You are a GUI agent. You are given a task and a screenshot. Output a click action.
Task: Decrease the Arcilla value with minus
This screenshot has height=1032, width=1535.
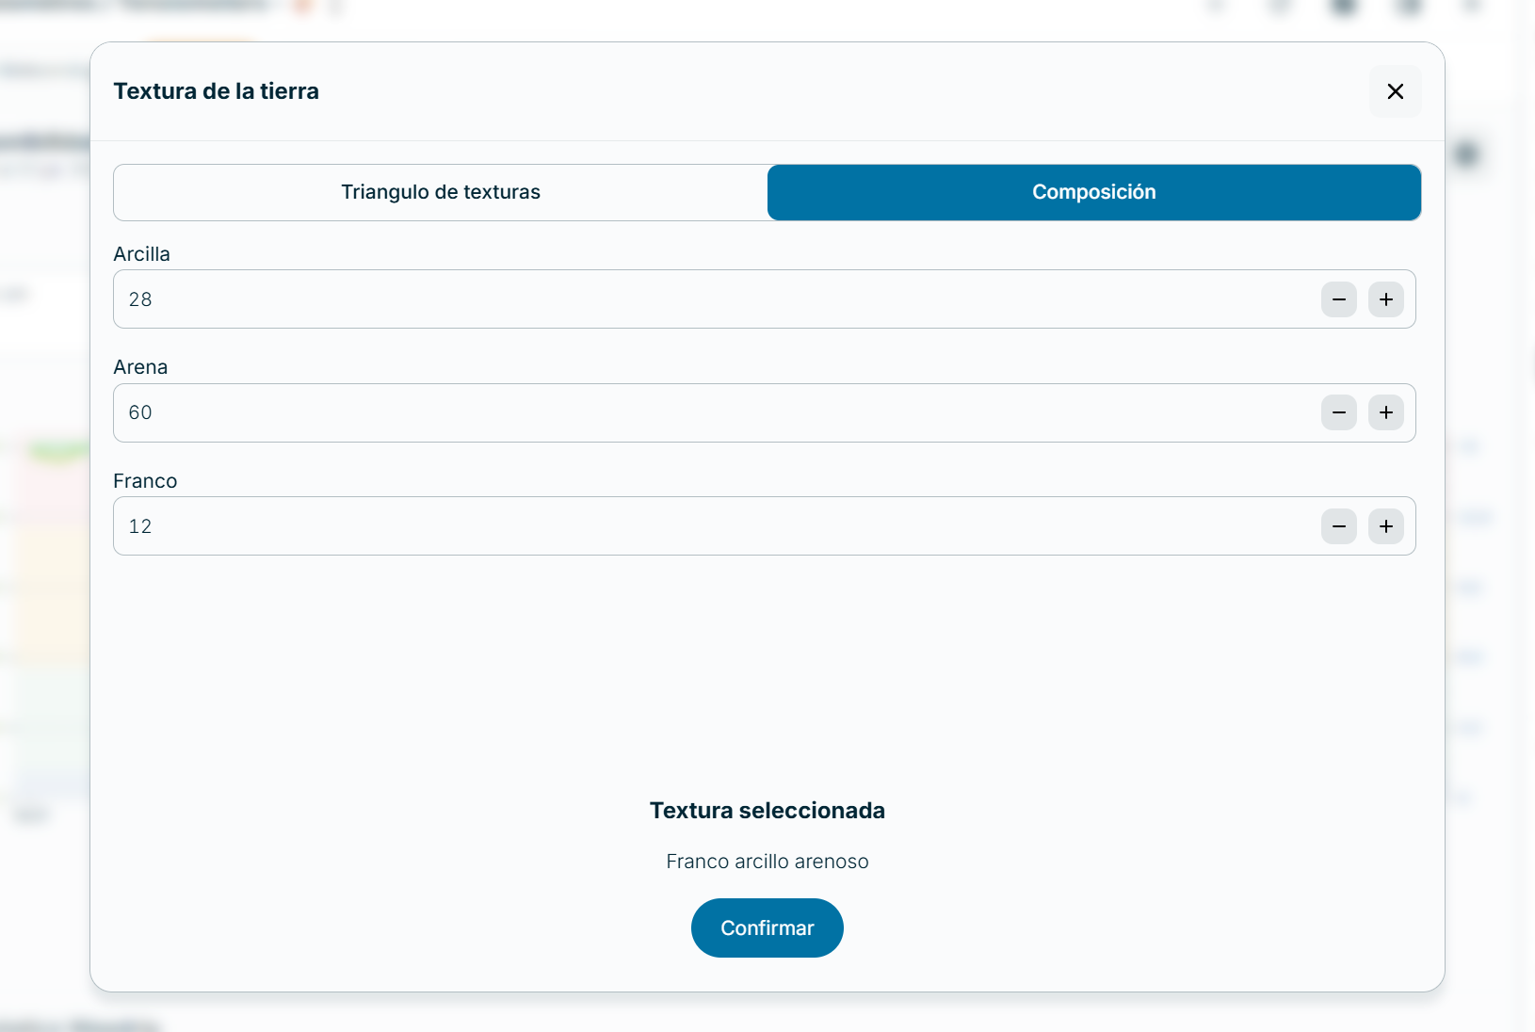1338,299
